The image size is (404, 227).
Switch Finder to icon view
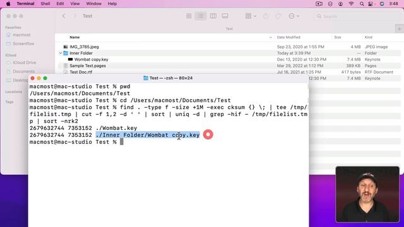(189, 16)
